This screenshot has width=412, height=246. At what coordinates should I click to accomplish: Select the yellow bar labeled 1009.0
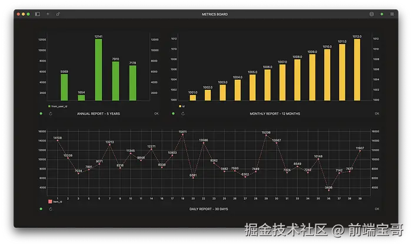[312, 77]
